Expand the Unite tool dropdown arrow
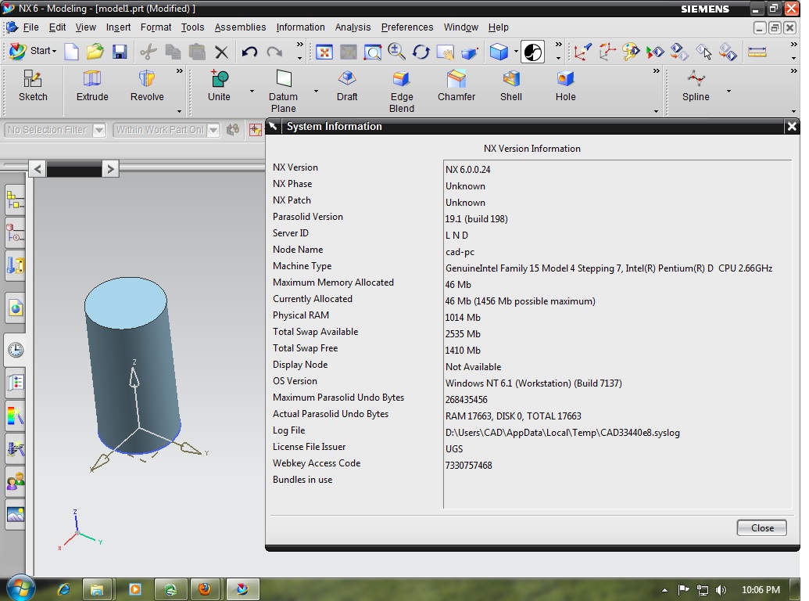 tap(252, 91)
